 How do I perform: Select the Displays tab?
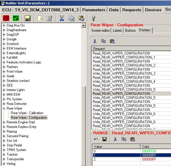tap(145, 30)
